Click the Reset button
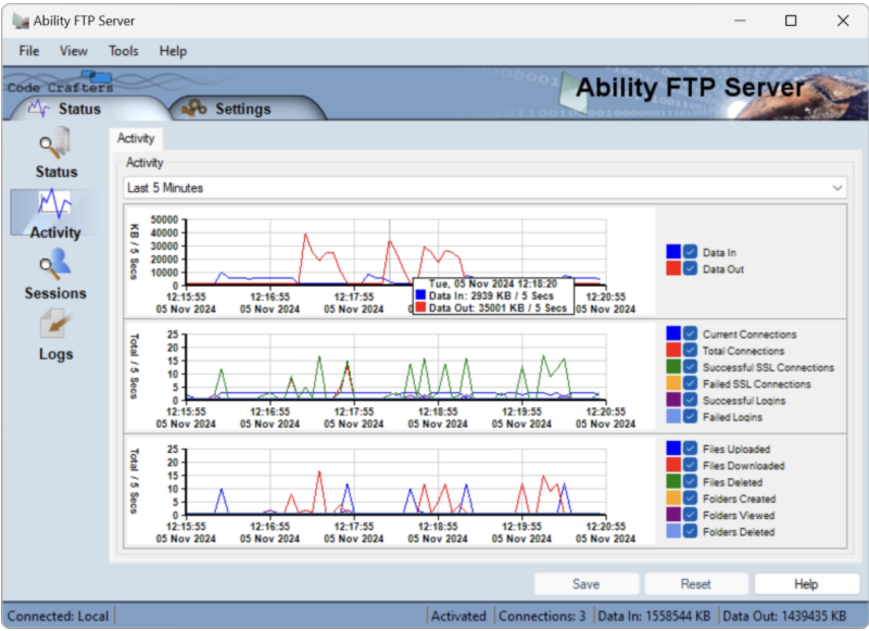Screen dimensions: 869x631 pyautogui.click(x=696, y=584)
